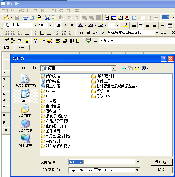
Task: Open the 文件(F) menu
Action: tap(8, 11)
